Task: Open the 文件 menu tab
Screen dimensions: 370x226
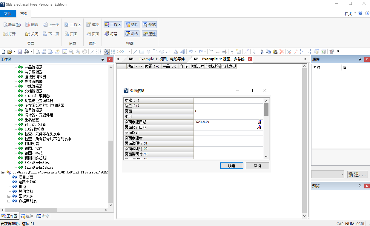Action: tap(7, 14)
